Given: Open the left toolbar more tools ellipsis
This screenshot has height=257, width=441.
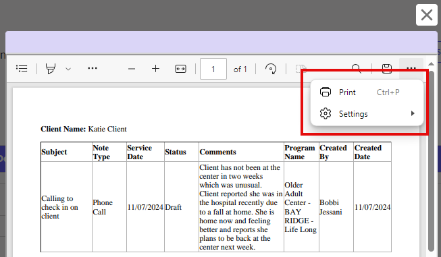Looking at the screenshot, I should [93, 68].
